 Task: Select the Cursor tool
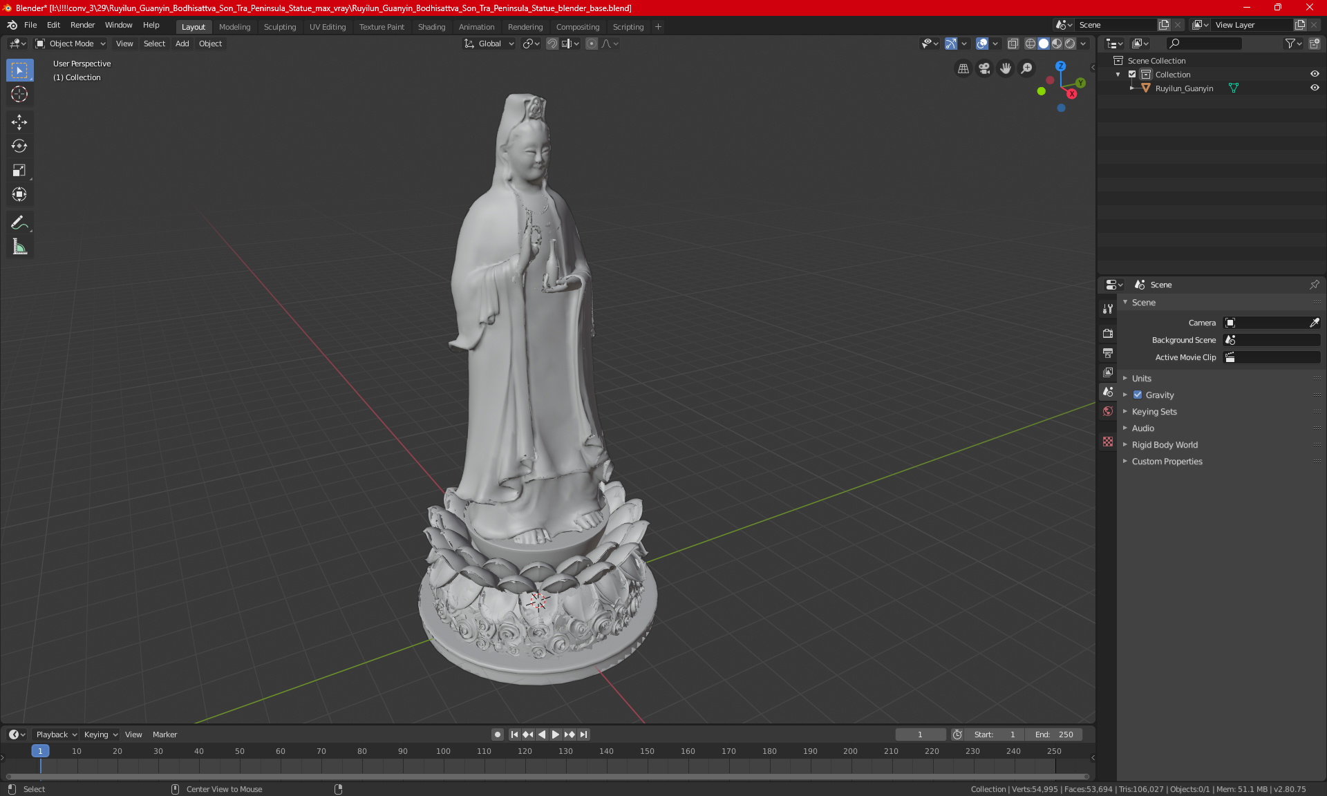coord(19,94)
